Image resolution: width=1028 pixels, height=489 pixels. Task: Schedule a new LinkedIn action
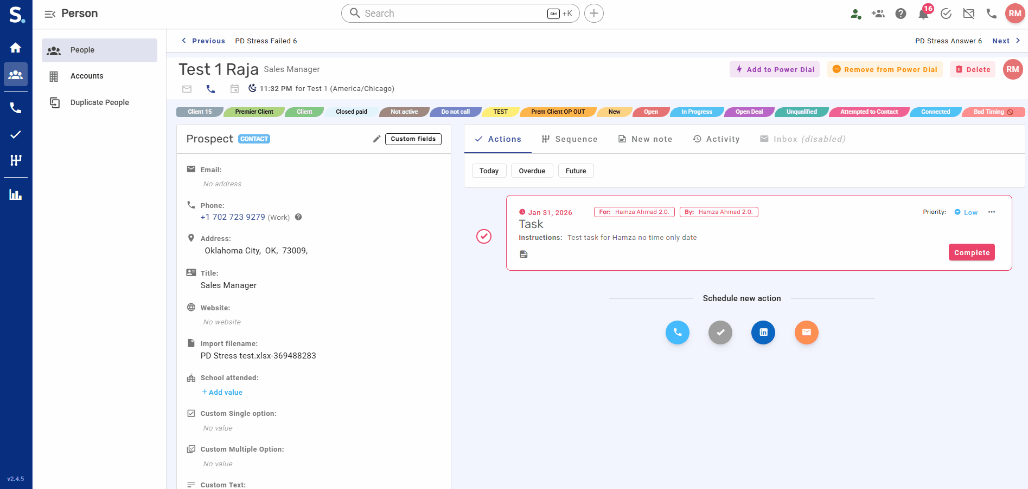(x=763, y=332)
